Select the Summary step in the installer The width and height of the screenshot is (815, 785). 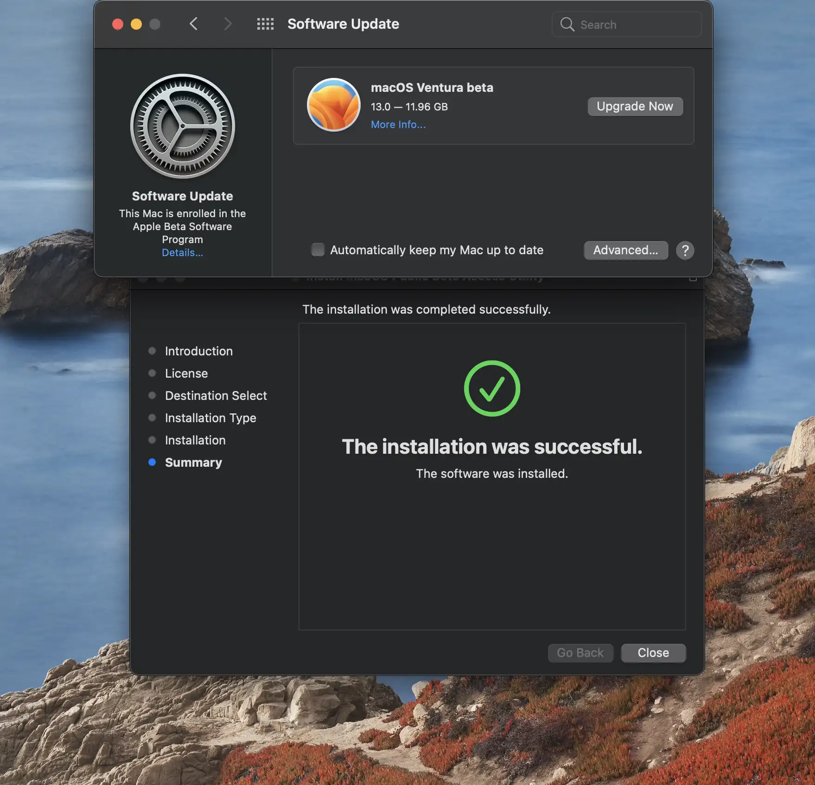click(193, 463)
